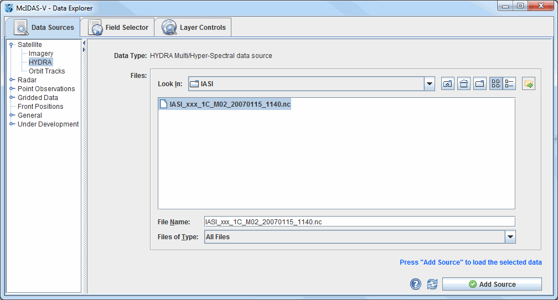Click the Radar label in the tree
The image size is (558, 300).
point(27,80)
